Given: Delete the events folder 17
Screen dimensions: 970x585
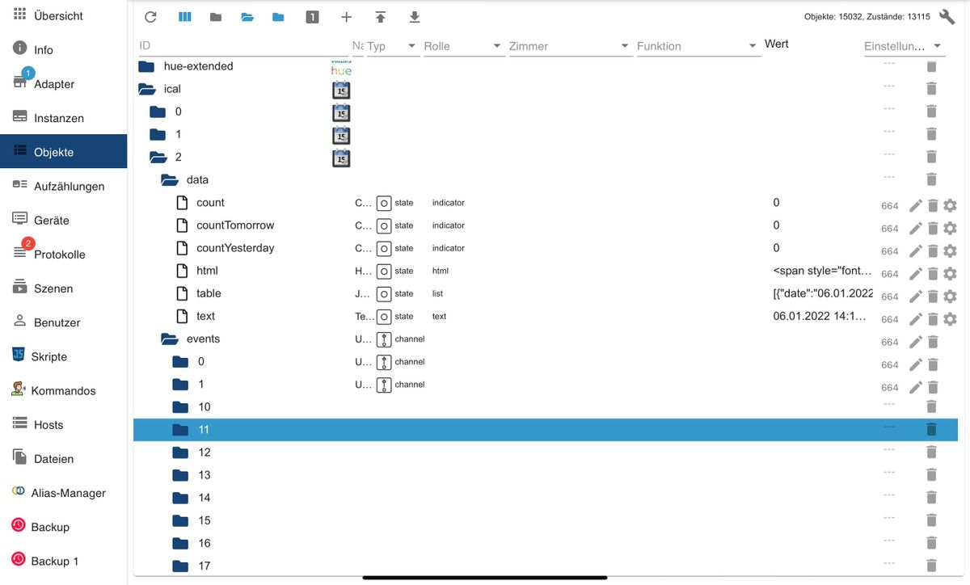Looking at the screenshot, I should tap(931, 566).
